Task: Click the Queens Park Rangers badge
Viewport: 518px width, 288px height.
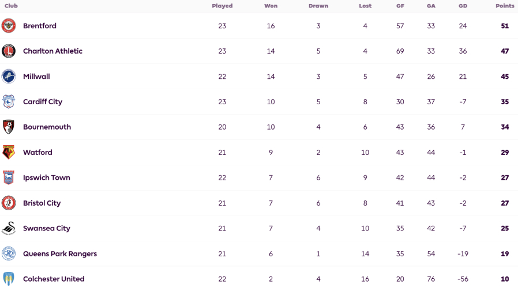Action: (9, 253)
